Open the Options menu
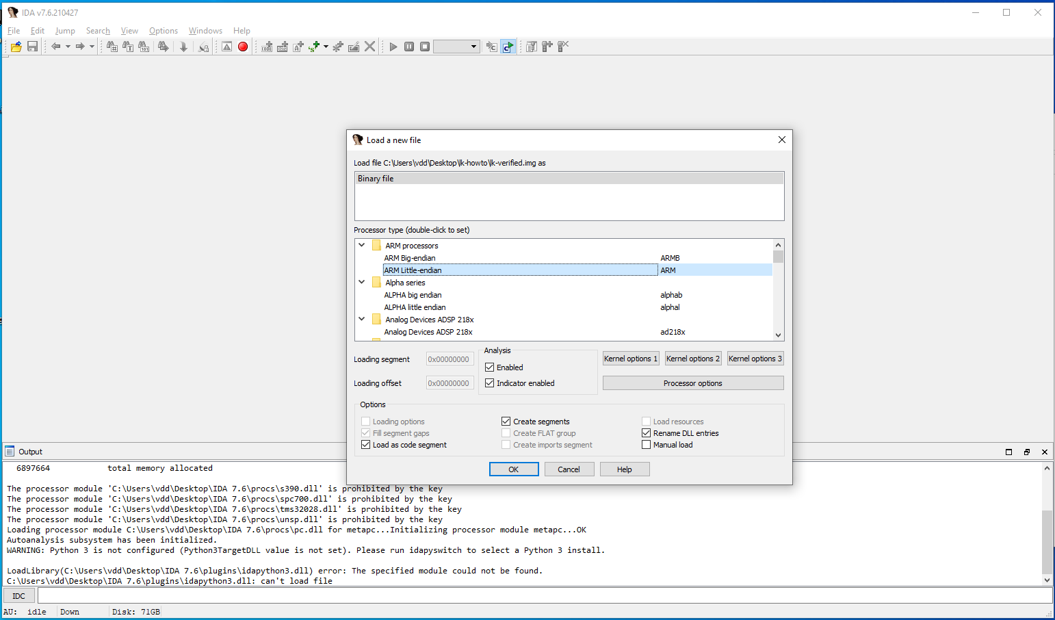The image size is (1055, 620). click(x=163, y=31)
